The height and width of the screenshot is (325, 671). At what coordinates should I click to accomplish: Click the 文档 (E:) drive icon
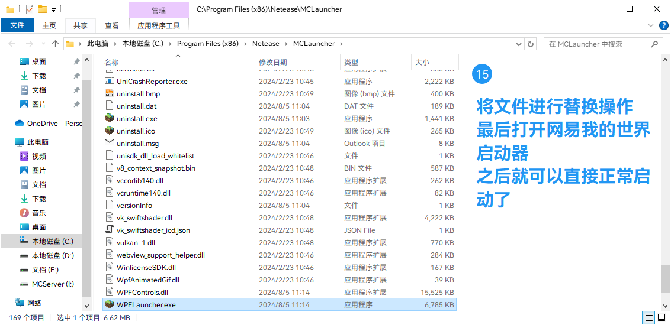point(24,270)
